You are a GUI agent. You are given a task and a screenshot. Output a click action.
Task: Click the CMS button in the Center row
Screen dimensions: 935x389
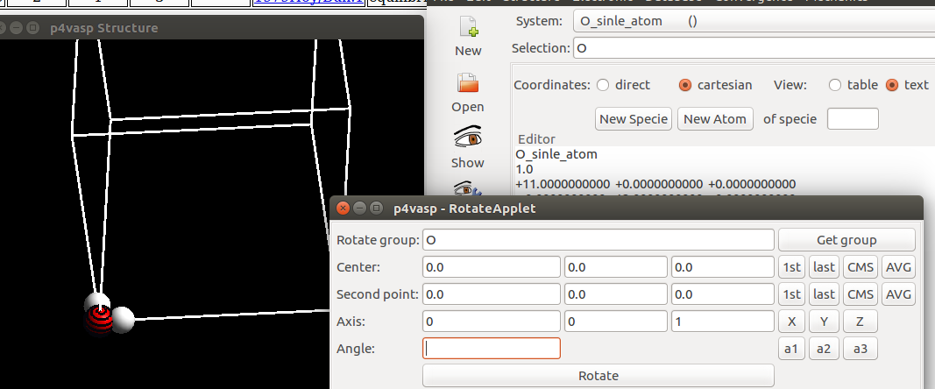tap(860, 267)
